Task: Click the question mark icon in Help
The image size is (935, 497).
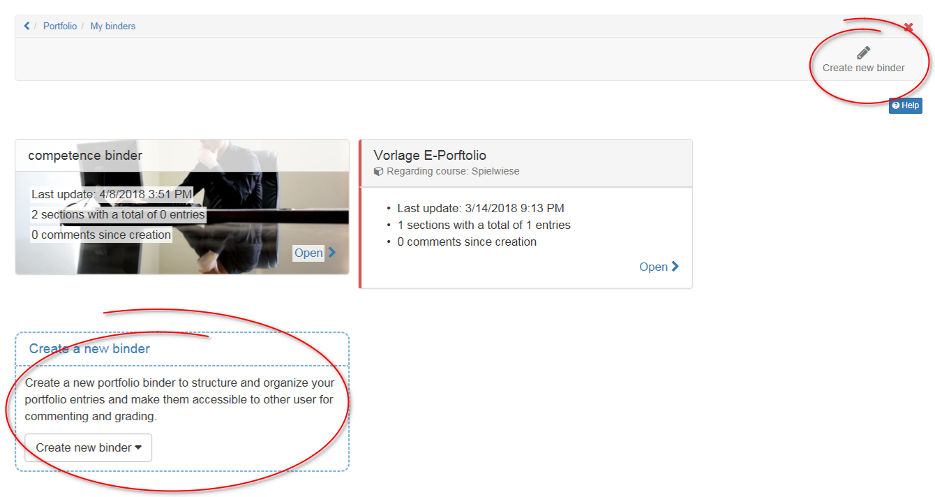Action: coord(896,105)
